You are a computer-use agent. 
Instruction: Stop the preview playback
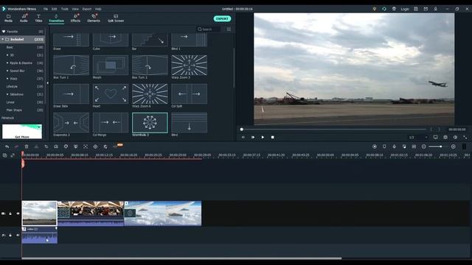[272, 138]
